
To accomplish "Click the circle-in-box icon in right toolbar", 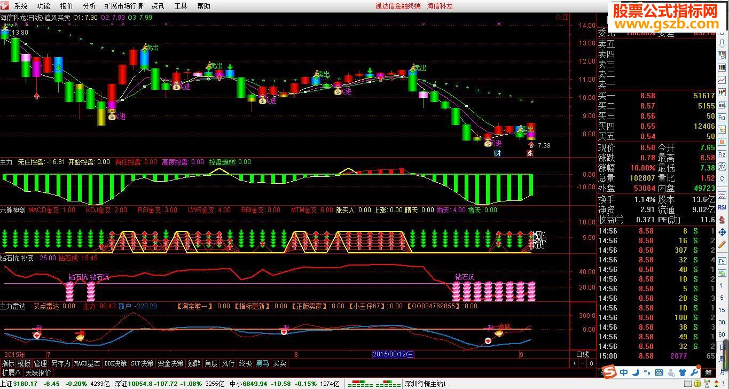I will pos(722,178).
